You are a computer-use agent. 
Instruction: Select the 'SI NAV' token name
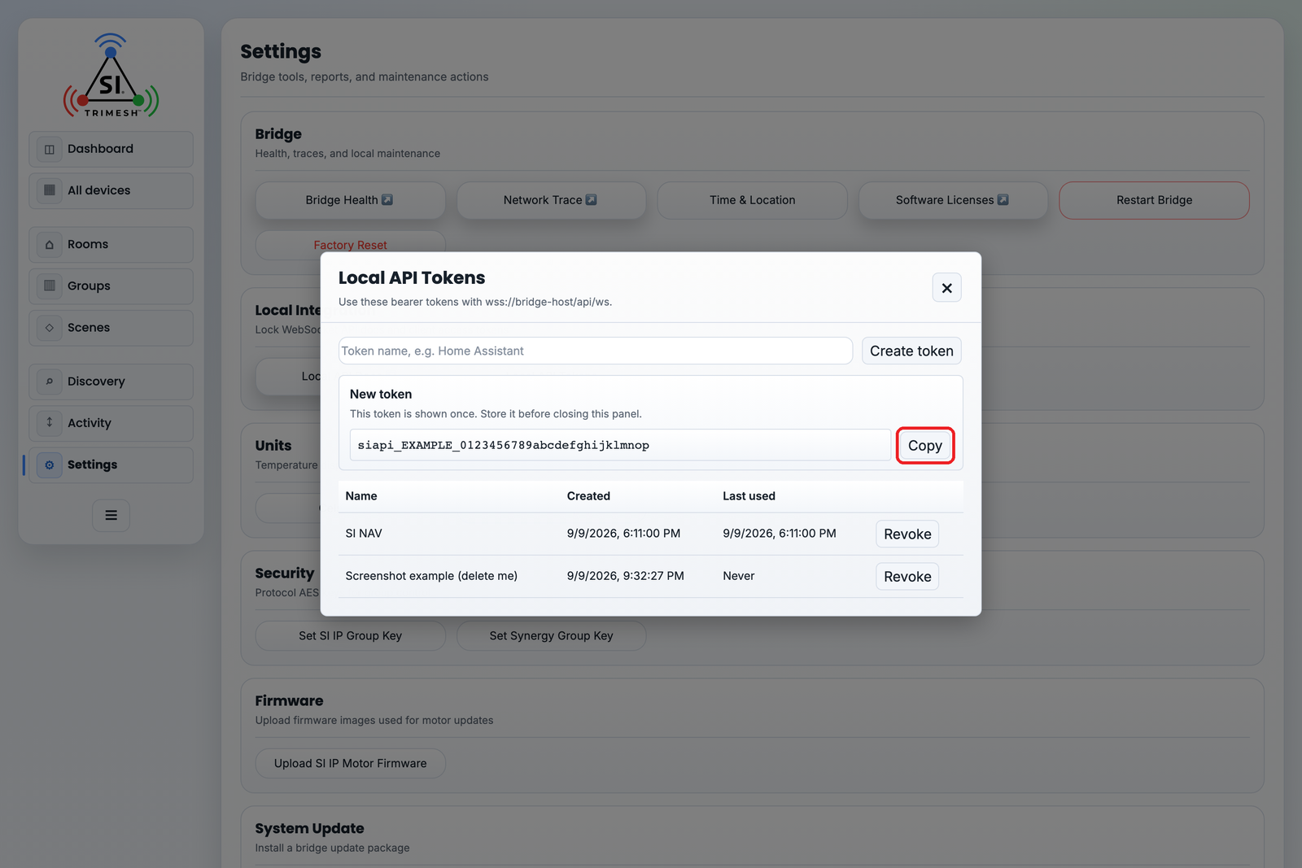[x=364, y=534]
